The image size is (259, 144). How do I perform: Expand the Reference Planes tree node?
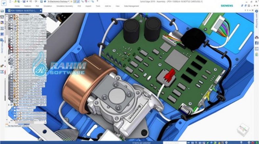pyautogui.click(x=12, y=111)
